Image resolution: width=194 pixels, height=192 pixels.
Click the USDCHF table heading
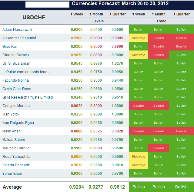click(x=34, y=18)
